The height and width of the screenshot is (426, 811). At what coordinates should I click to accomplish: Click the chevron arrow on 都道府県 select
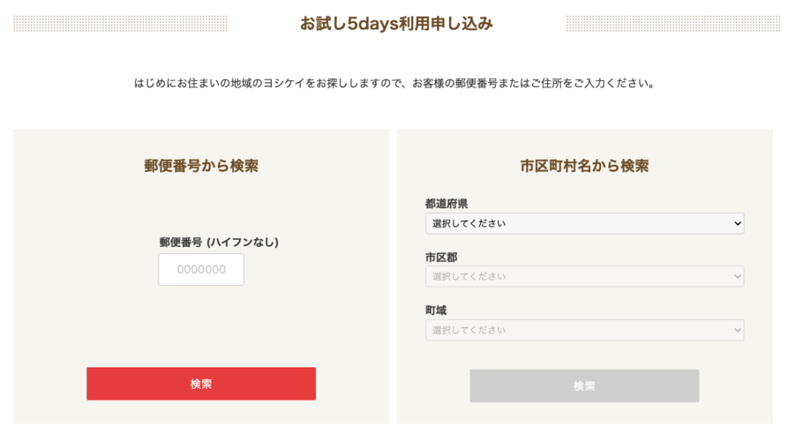(737, 224)
